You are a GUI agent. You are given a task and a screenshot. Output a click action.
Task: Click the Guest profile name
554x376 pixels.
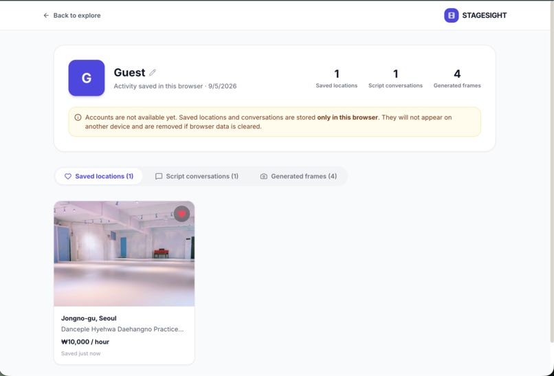129,72
